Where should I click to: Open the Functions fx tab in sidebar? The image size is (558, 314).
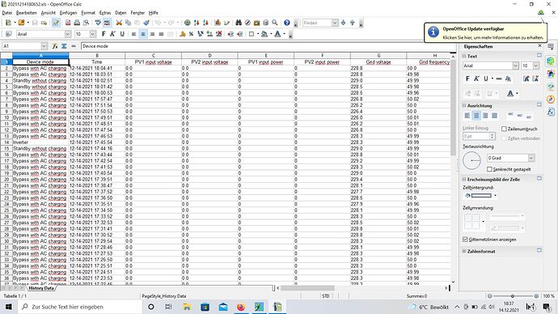coord(551,112)
